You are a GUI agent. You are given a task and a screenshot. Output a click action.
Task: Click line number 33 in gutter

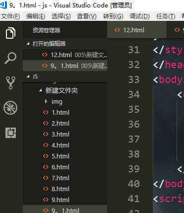[134, 79]
